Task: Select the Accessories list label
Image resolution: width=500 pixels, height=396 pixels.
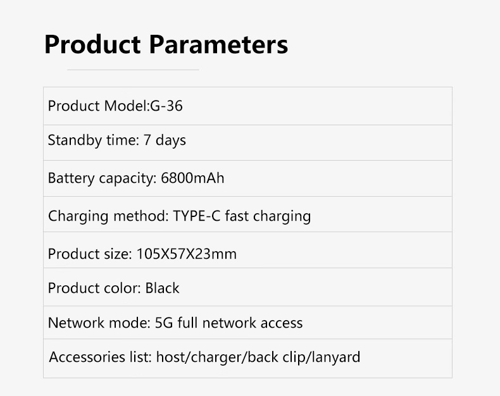Action: click(x=100, y=357)
